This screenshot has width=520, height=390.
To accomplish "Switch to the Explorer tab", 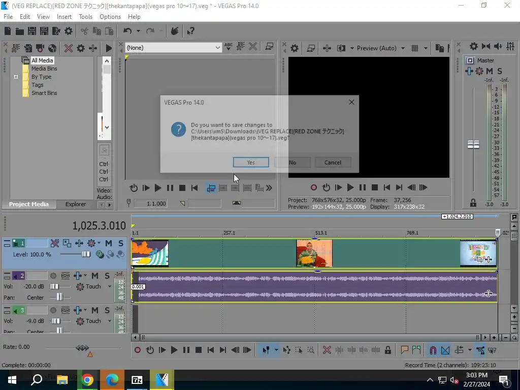I will tap(76, 204).
